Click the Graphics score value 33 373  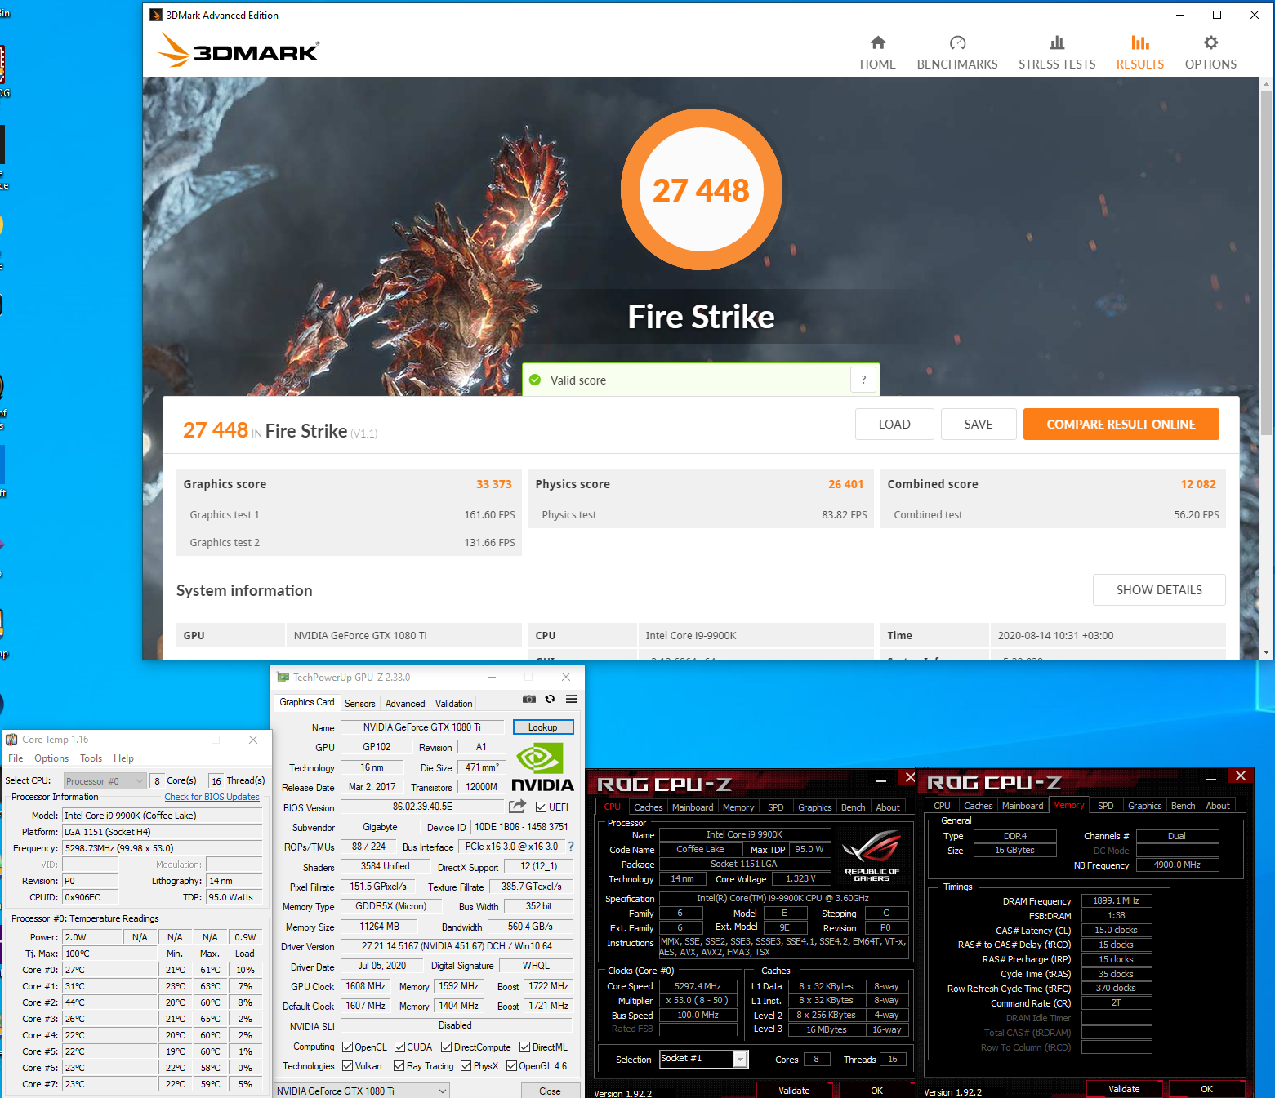[493, 484]
